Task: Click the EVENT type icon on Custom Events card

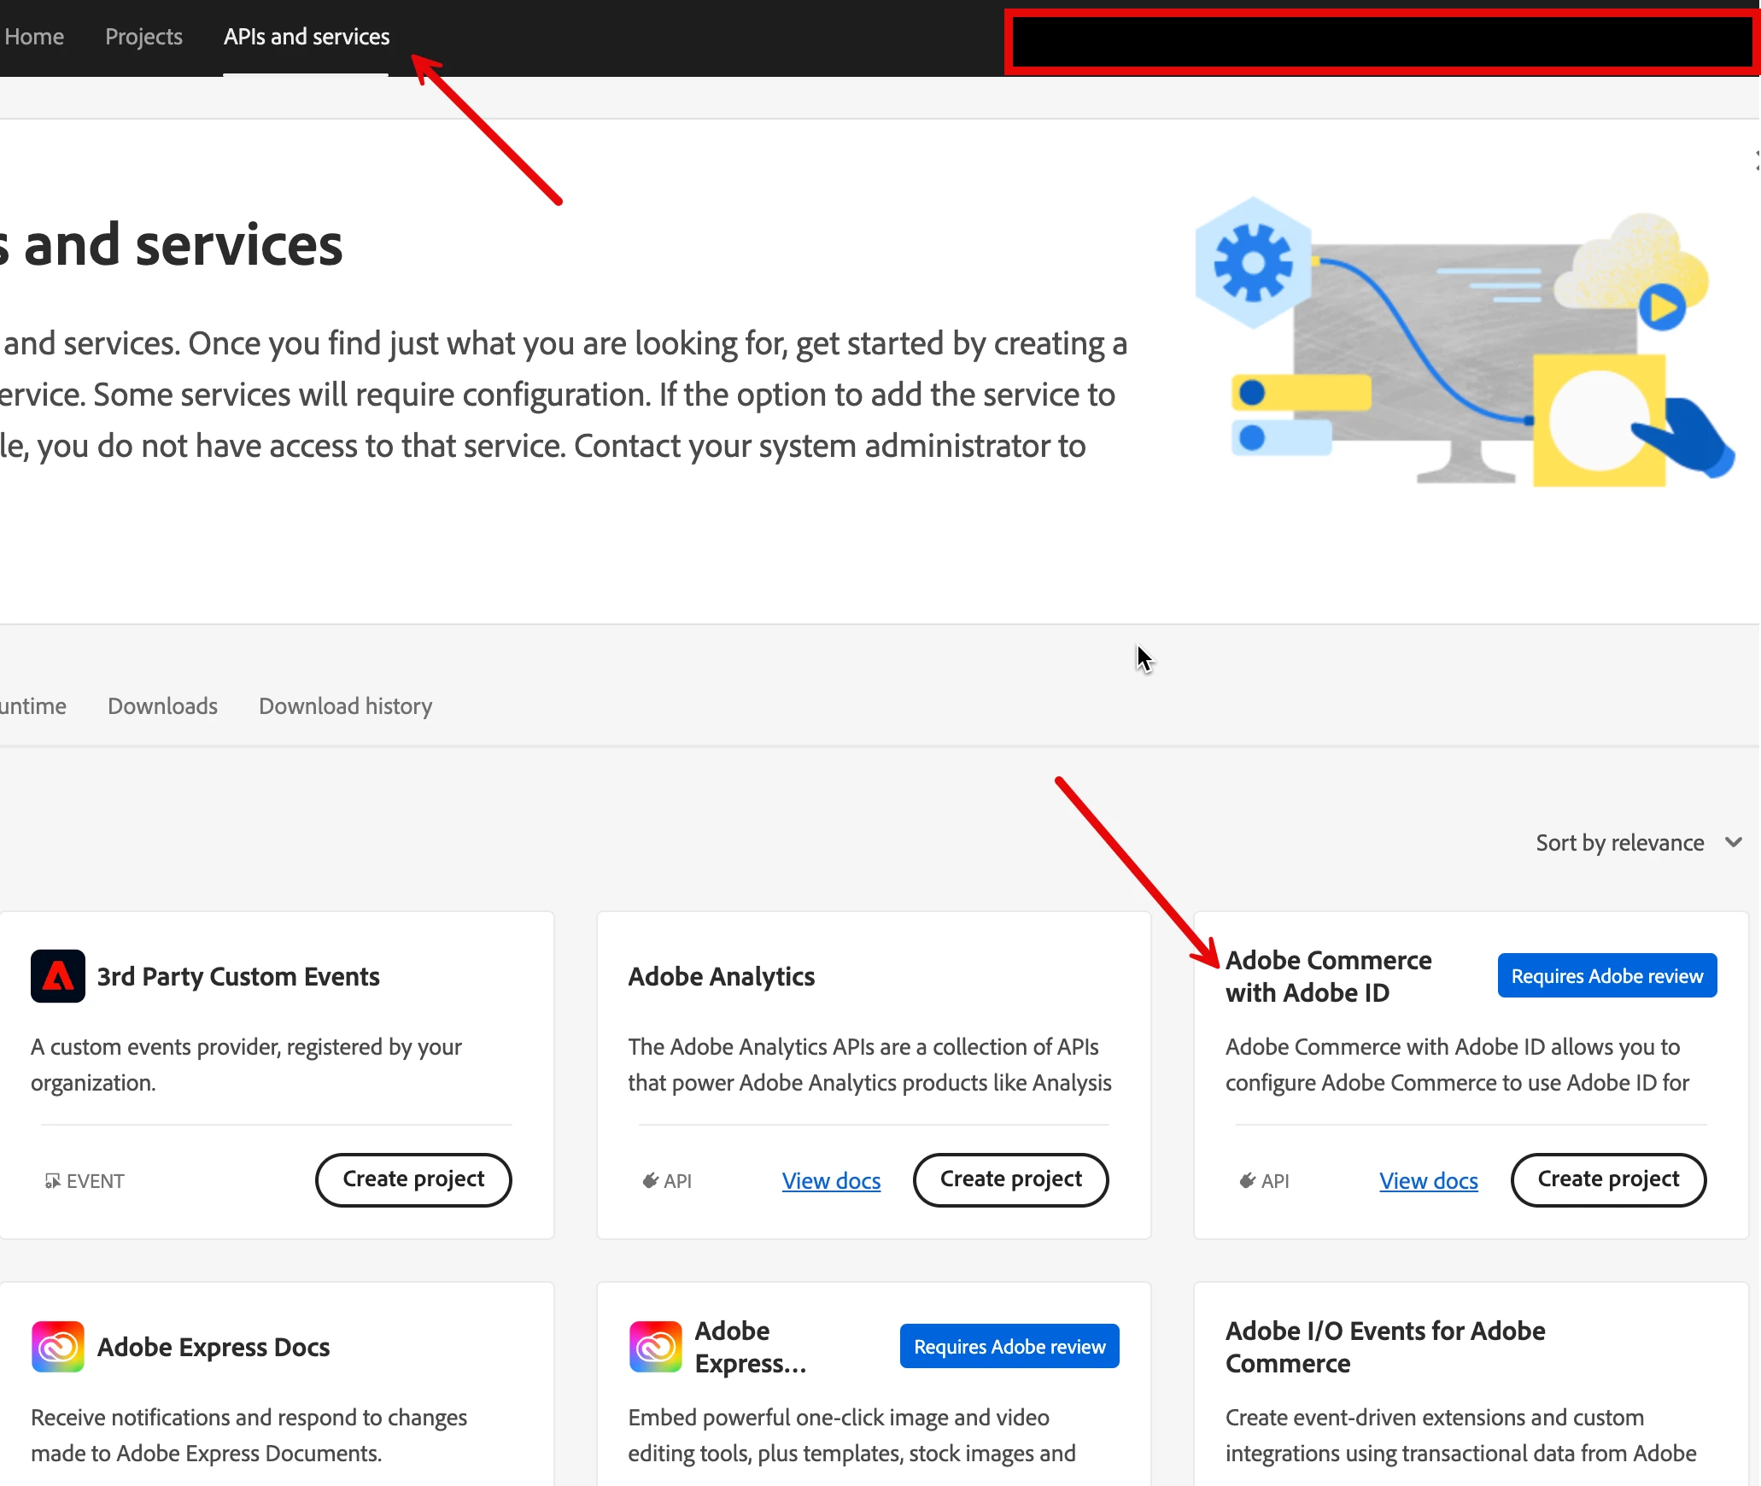Action: (x=52, y=1181)
